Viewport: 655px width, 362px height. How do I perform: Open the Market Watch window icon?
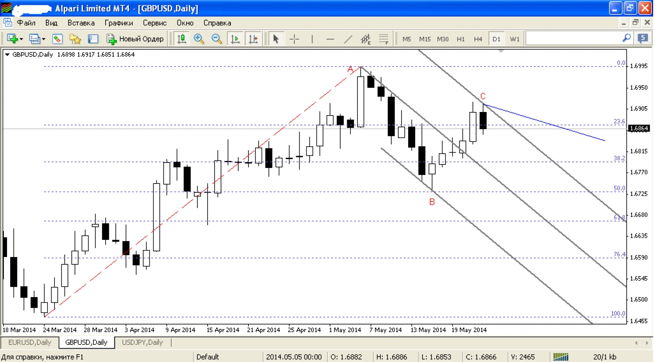57,39
